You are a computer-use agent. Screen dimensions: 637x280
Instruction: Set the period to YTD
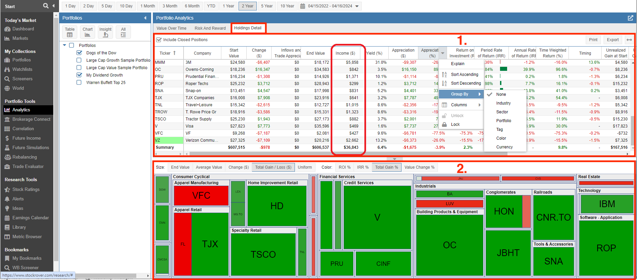[211, 6]
